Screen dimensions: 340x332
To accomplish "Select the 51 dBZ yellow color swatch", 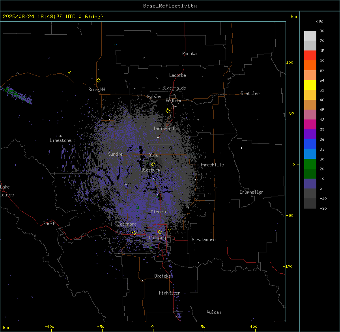I will (x=310, y=85).
